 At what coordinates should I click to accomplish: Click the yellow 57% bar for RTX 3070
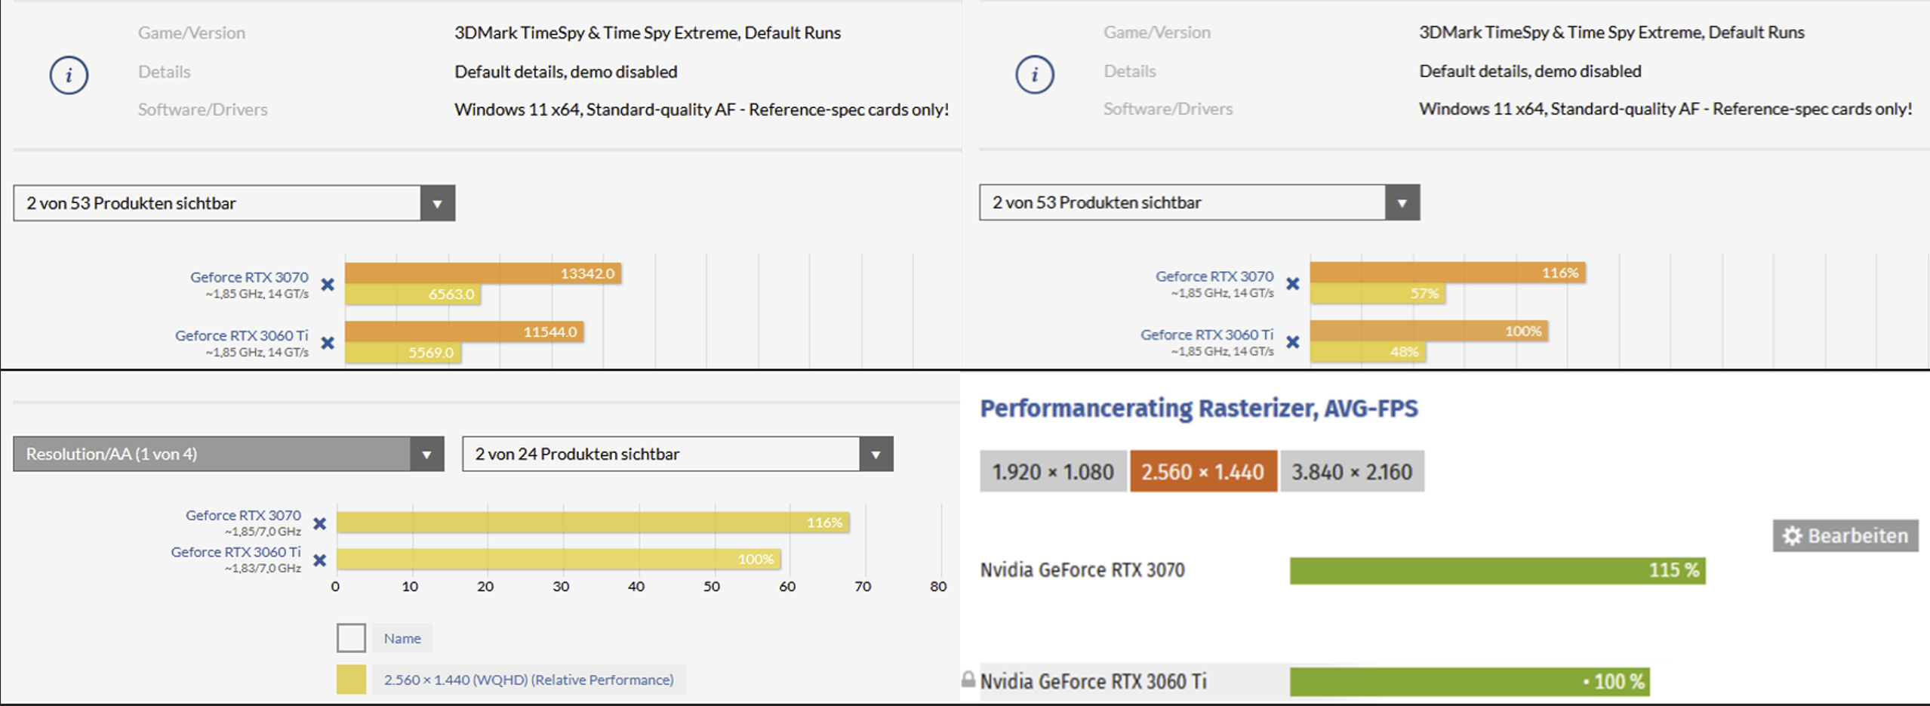pyautogui.click(x=1377, y=294)
